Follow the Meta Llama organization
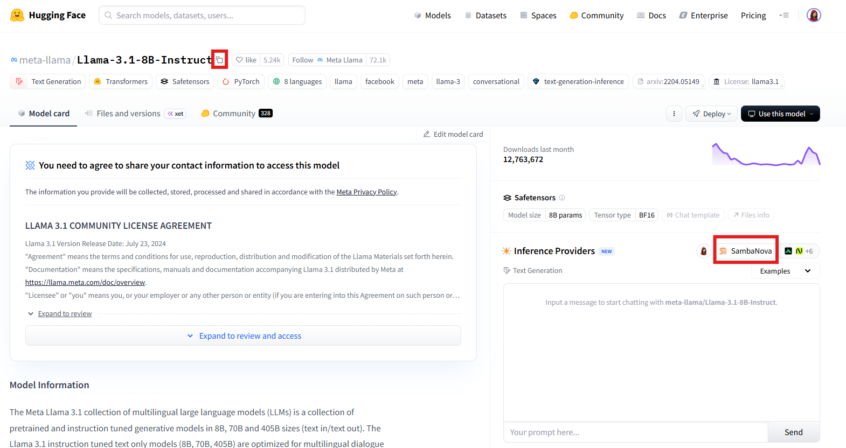The height and width of the screenshot is (448, 846). click(x=302, y=60)
